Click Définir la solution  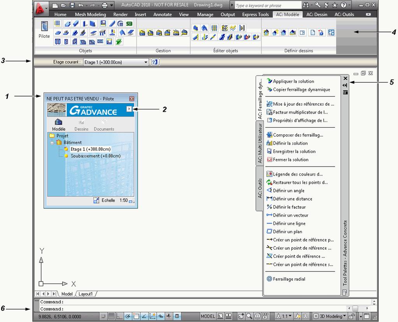287,143
